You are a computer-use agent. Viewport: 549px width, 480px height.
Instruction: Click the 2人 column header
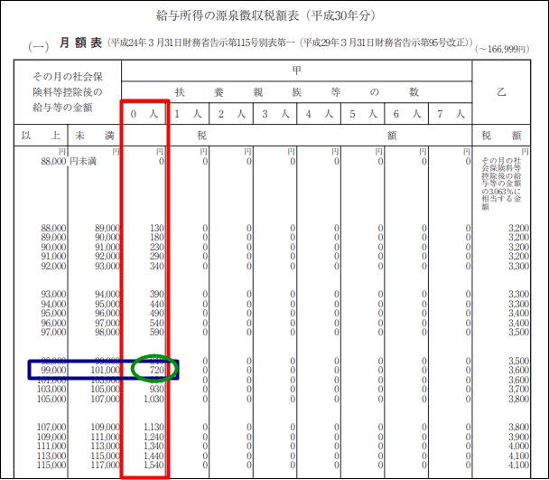point(231,114)
